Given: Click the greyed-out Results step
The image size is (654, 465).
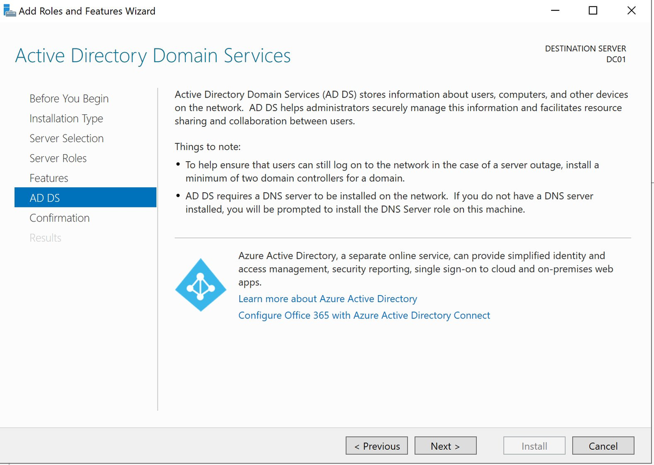Looking at the screenshot, I should [45, 238].
